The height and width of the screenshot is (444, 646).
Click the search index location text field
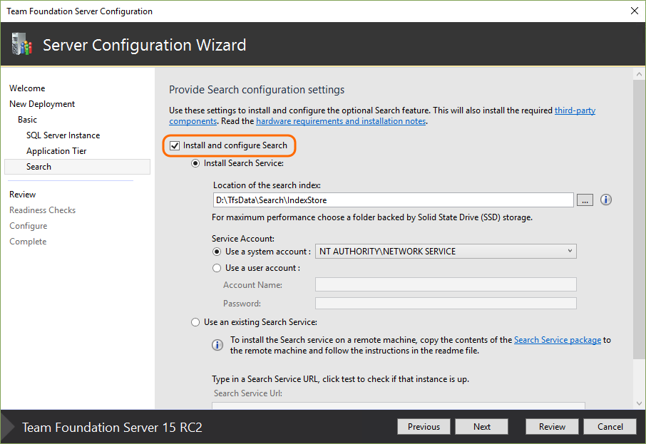[x=392, y=200]
